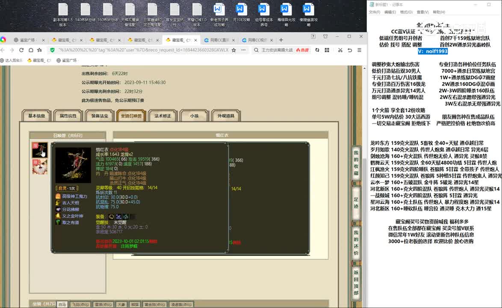Click the search magnifier icon

pos(256,50)
